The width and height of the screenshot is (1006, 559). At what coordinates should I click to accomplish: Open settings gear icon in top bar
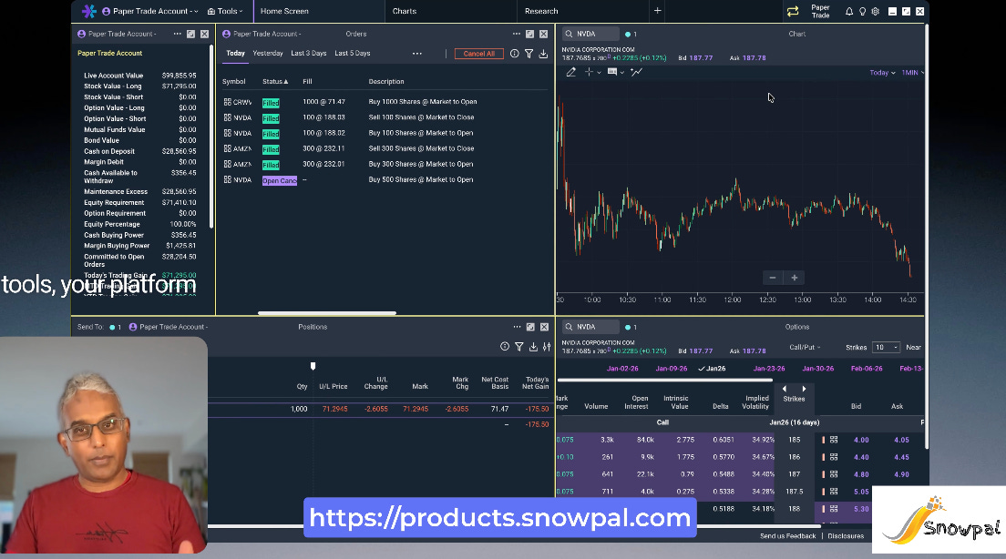(x=875, y=12)
